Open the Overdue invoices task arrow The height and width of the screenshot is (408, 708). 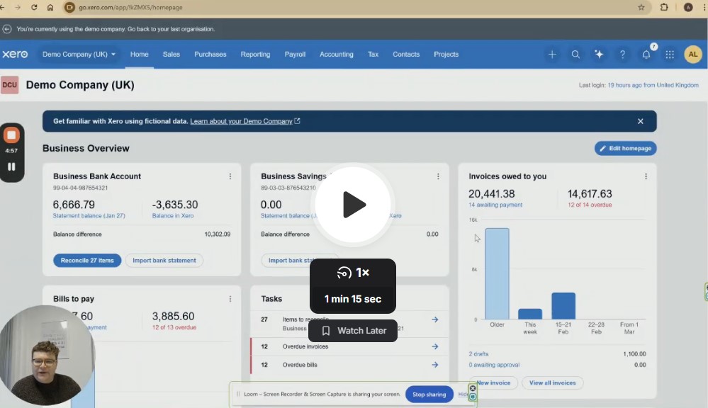coord(435,346)
